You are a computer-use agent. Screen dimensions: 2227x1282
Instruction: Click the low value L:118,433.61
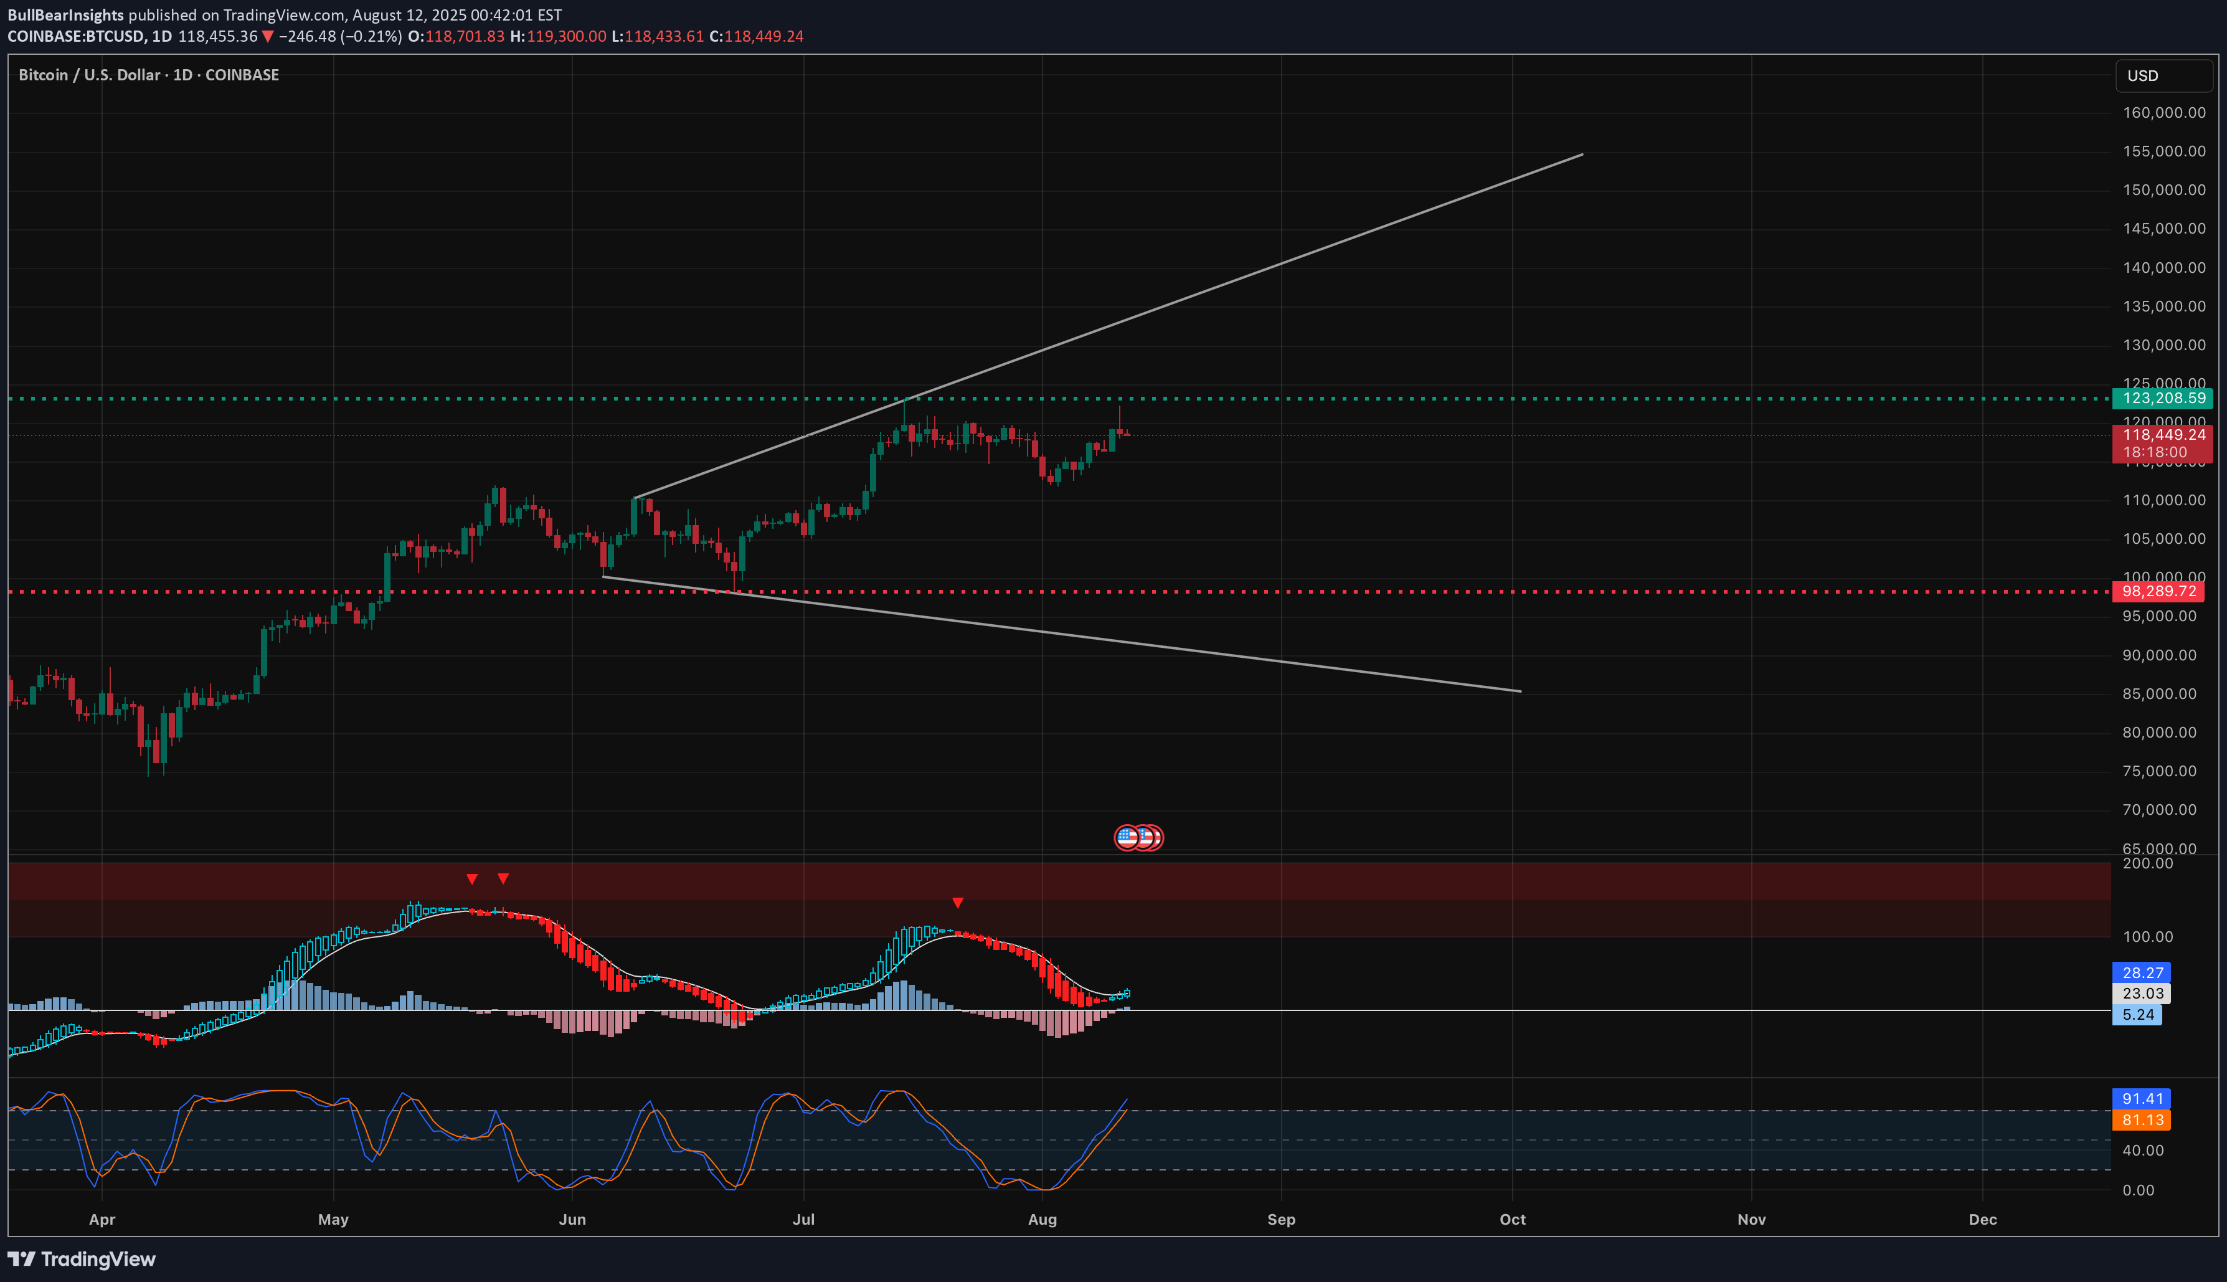coord(658,37)
